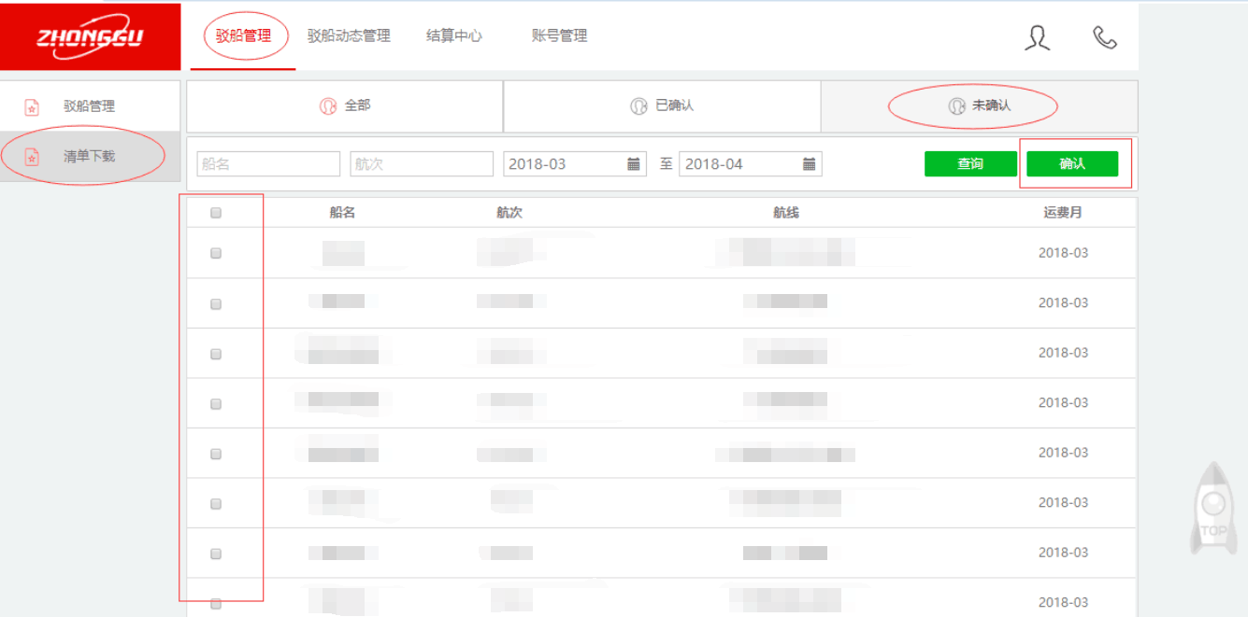Click the 清单下载 sidebar document icon

pos(32,157)
